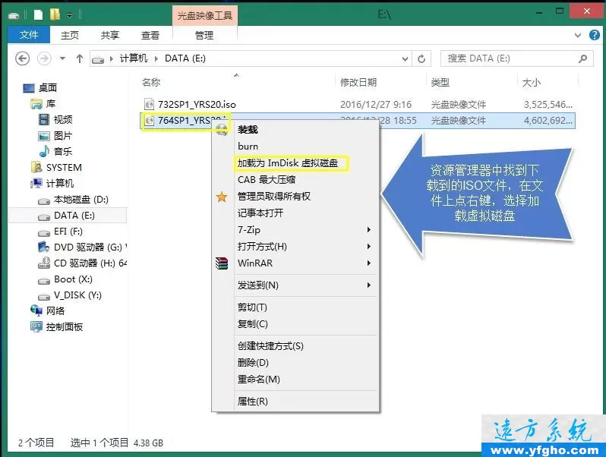The image size is (606, 457).
Task: Click the 控制面板 control panel icon
Action: 36,327
